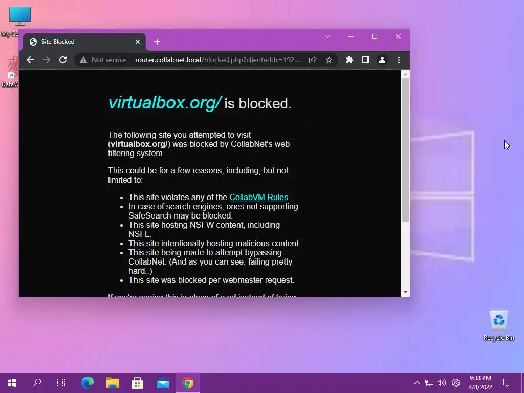This screenshot has height=393, width=524.
Task: Click scrollbar up arrow in Chrome page
Action: pos(405,74)
